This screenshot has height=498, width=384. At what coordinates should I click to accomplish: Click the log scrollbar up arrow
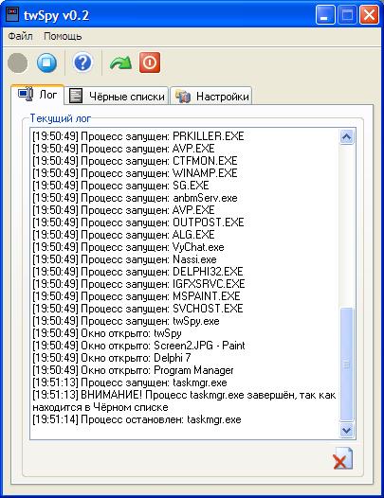346,137
